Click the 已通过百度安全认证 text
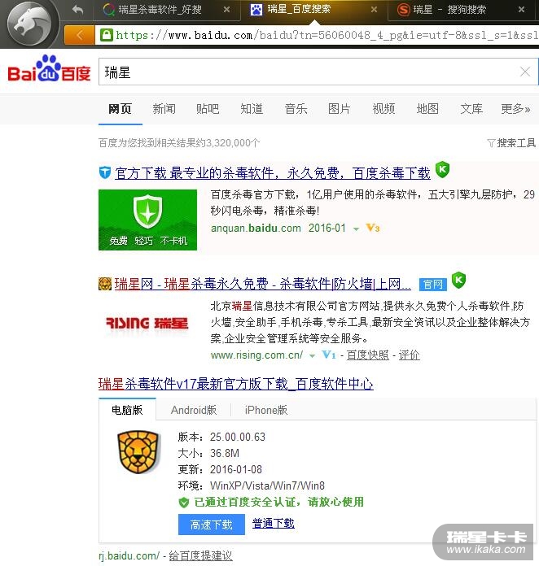 tap(278, 502)
